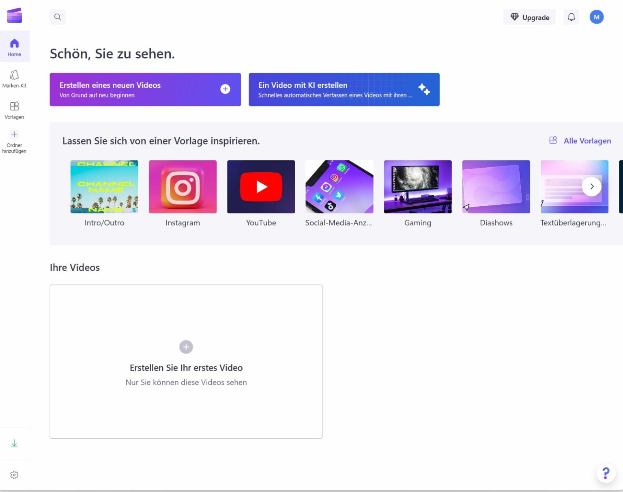The image size is (623, 492).
Task: Open the help question-mark bubble
Action: pos(606,473)
